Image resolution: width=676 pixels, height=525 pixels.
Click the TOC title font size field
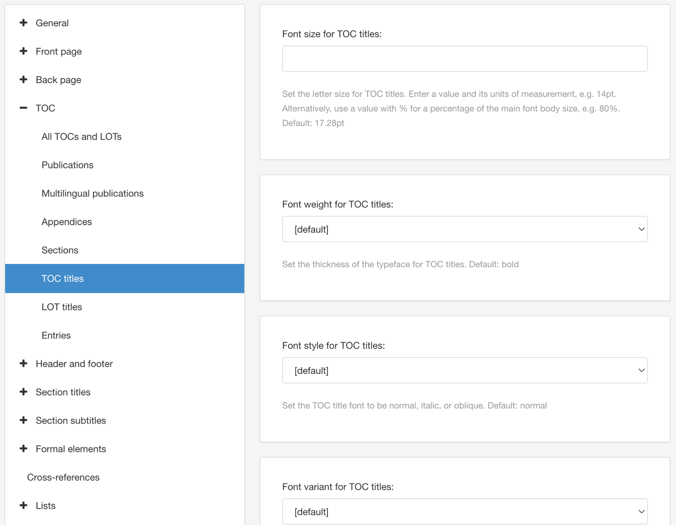(x=465, y=58)
